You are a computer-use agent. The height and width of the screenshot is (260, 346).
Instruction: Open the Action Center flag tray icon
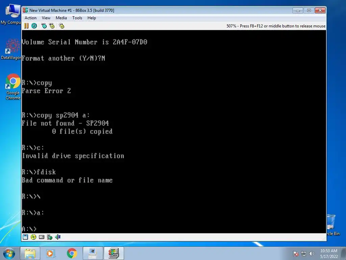(x=296, y=254)
